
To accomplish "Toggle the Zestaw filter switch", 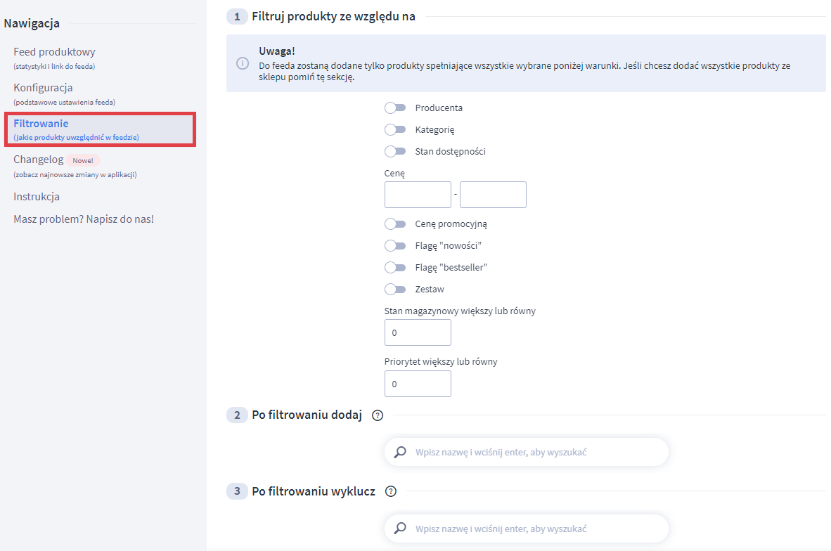I will pyautogui.click(x=396, y=289).
